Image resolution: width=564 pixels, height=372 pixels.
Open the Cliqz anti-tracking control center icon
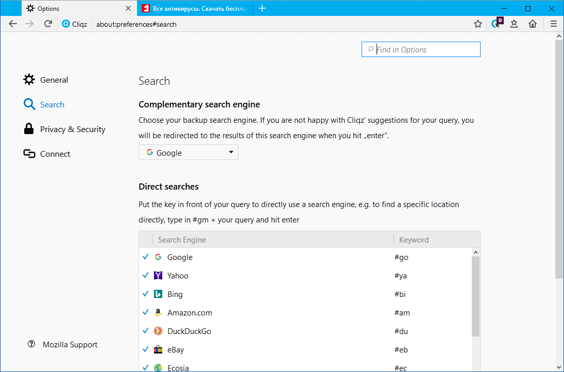(x=496, y=24)
